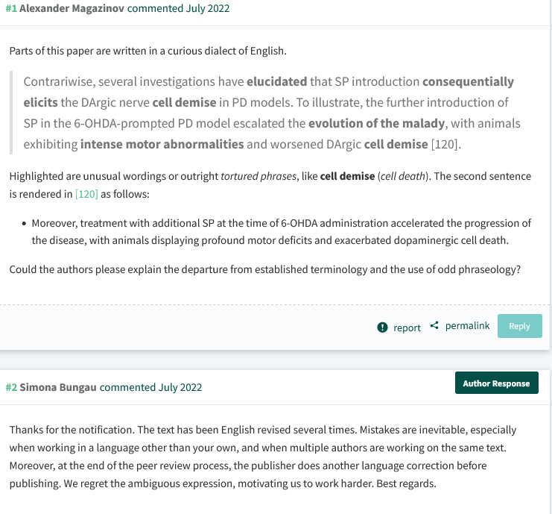
Task: Click the report exclamation icon
Action: [383, 327]
